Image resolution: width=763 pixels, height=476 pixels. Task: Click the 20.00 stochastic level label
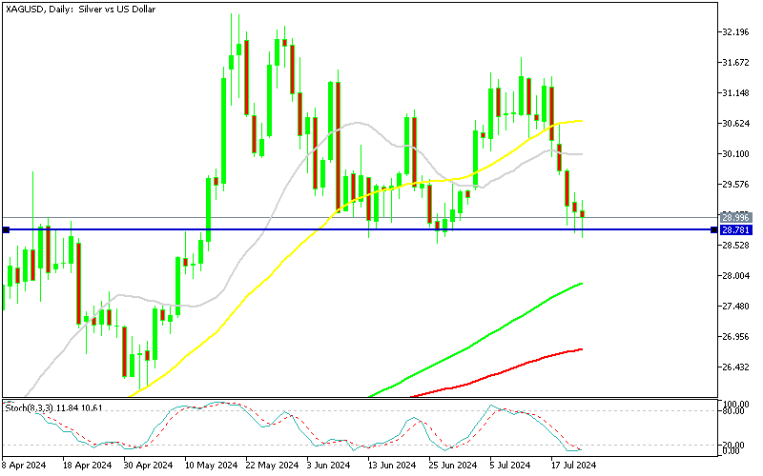[x=734, y=445]
